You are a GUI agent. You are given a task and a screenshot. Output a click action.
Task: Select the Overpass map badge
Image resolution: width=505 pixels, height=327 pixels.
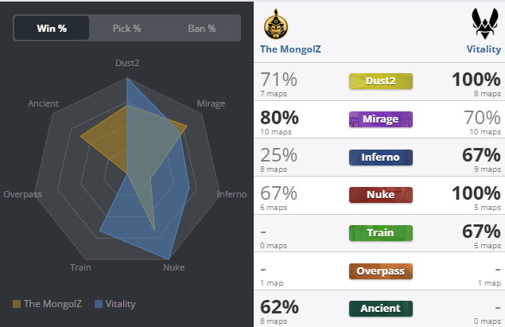pyautogui.click(x=381, y=271)
